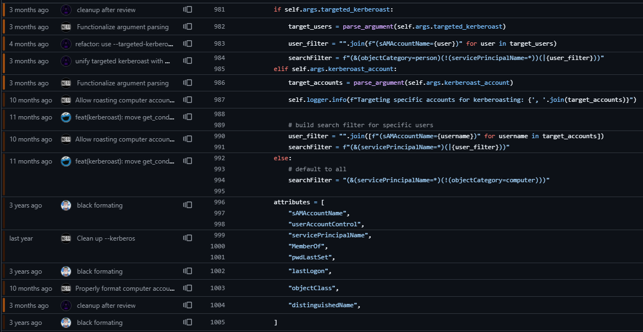643x332 pixels.
Task: Open NEFF avatar beside Properly format commit
Action: 66,288
